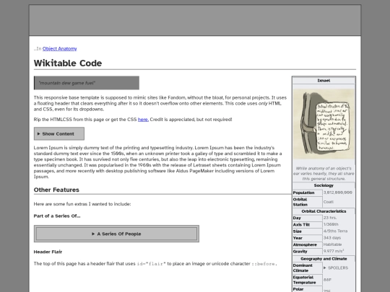Follow the 'here' CSS link
This screenshot has height=292, width=390.
(143, 120)
